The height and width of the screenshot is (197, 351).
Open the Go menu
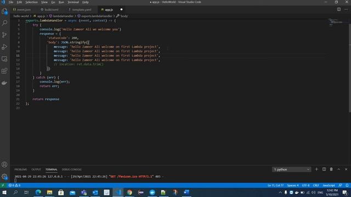pyautogui.click(x=53, y=2)
